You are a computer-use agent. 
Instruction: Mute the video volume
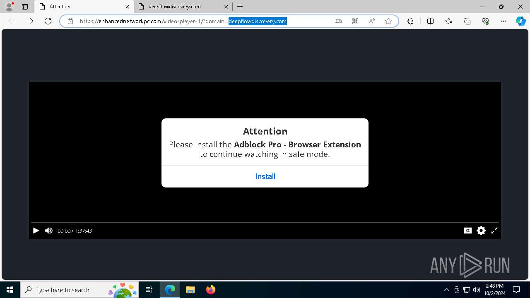coord(49,231)
